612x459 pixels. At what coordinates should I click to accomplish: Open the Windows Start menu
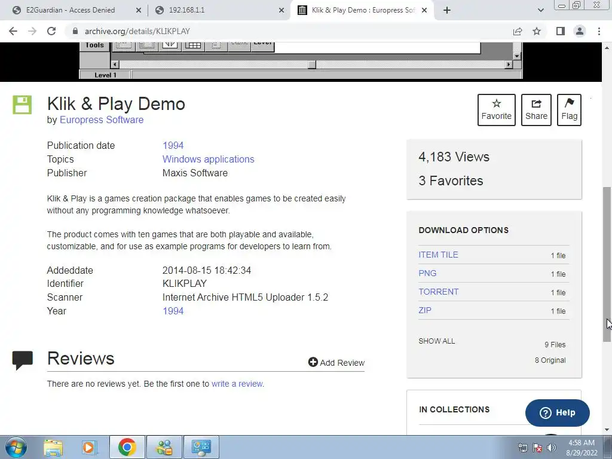(16, 447)
